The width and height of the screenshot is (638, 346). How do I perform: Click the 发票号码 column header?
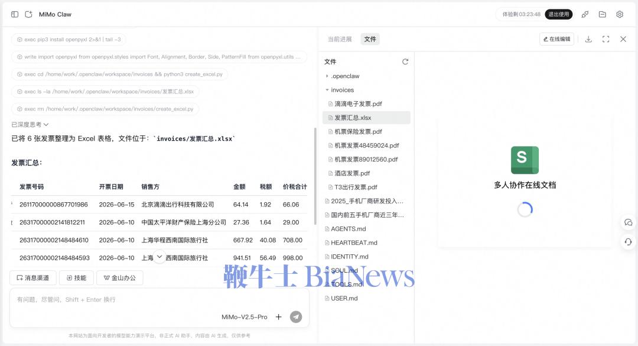click(32, 187)
